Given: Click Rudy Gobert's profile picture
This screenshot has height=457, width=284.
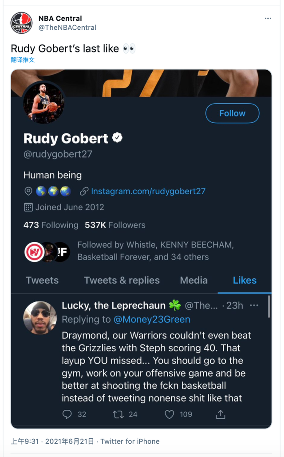Looking at the screenshot, I should tap(44, 103).
